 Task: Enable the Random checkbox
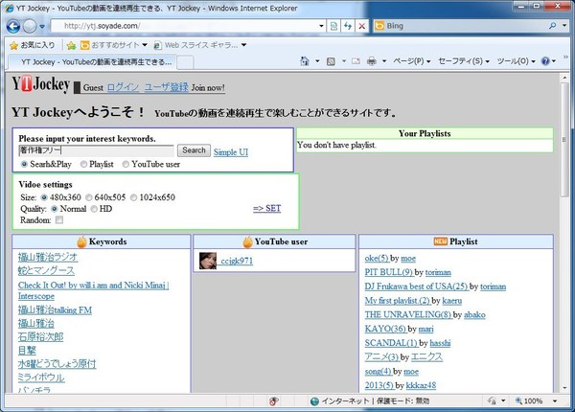(x=59, y=219)
